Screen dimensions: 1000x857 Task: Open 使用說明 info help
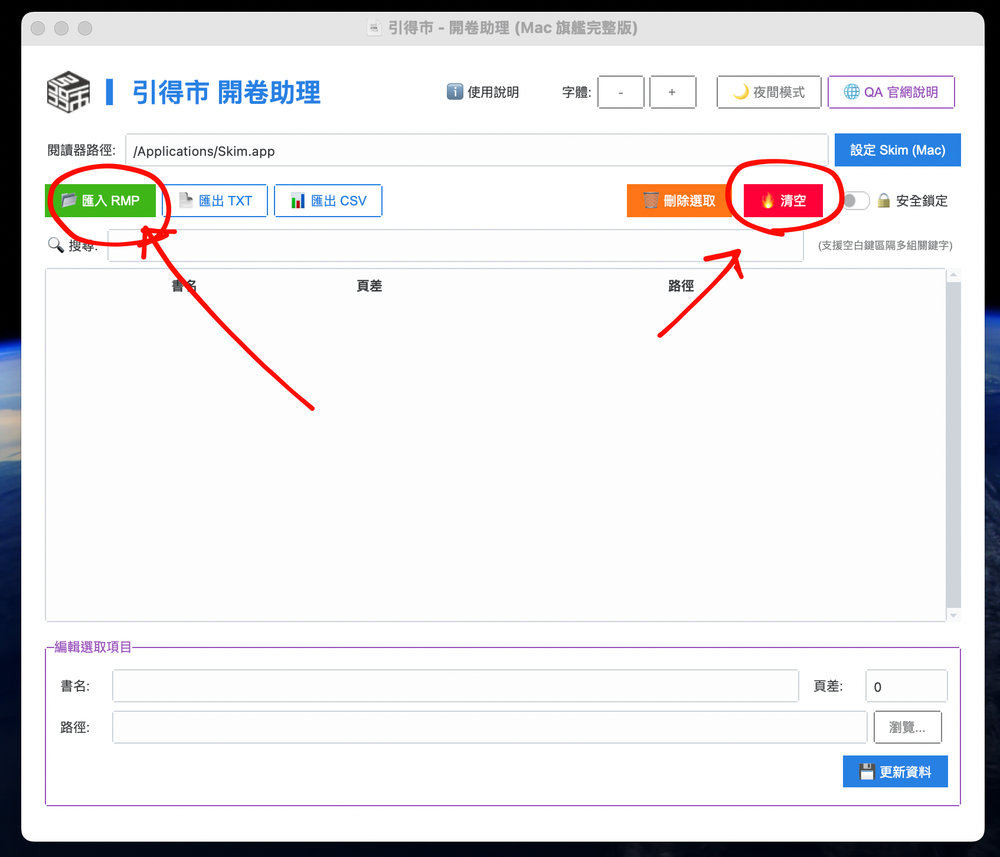click(483, 92)
